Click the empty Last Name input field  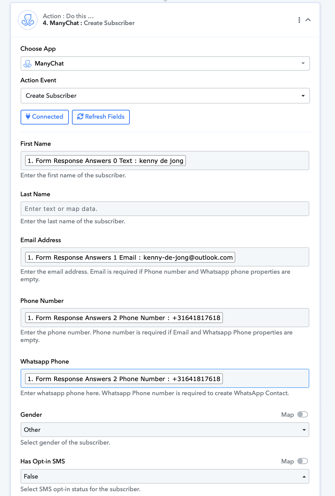(165, 209)
